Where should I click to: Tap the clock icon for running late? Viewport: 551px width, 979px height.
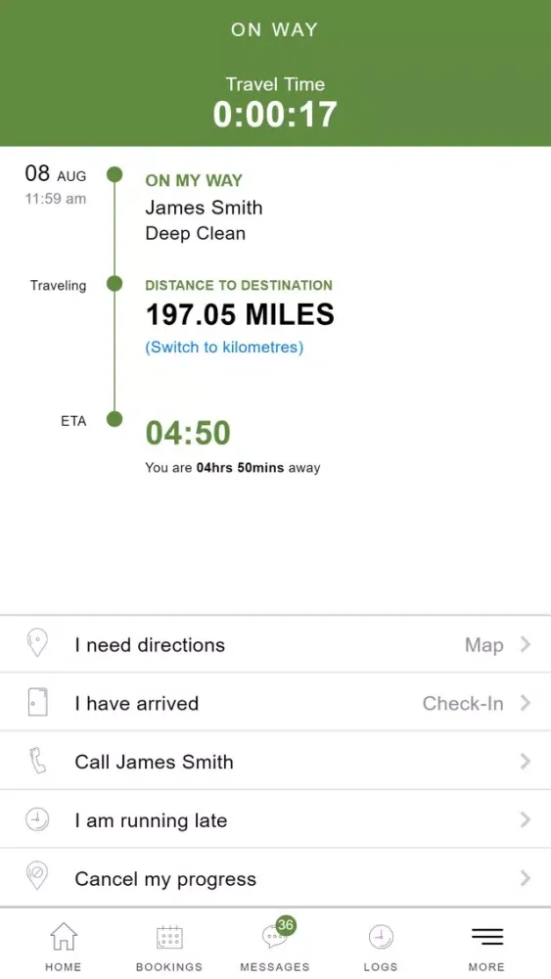(37, 819)
